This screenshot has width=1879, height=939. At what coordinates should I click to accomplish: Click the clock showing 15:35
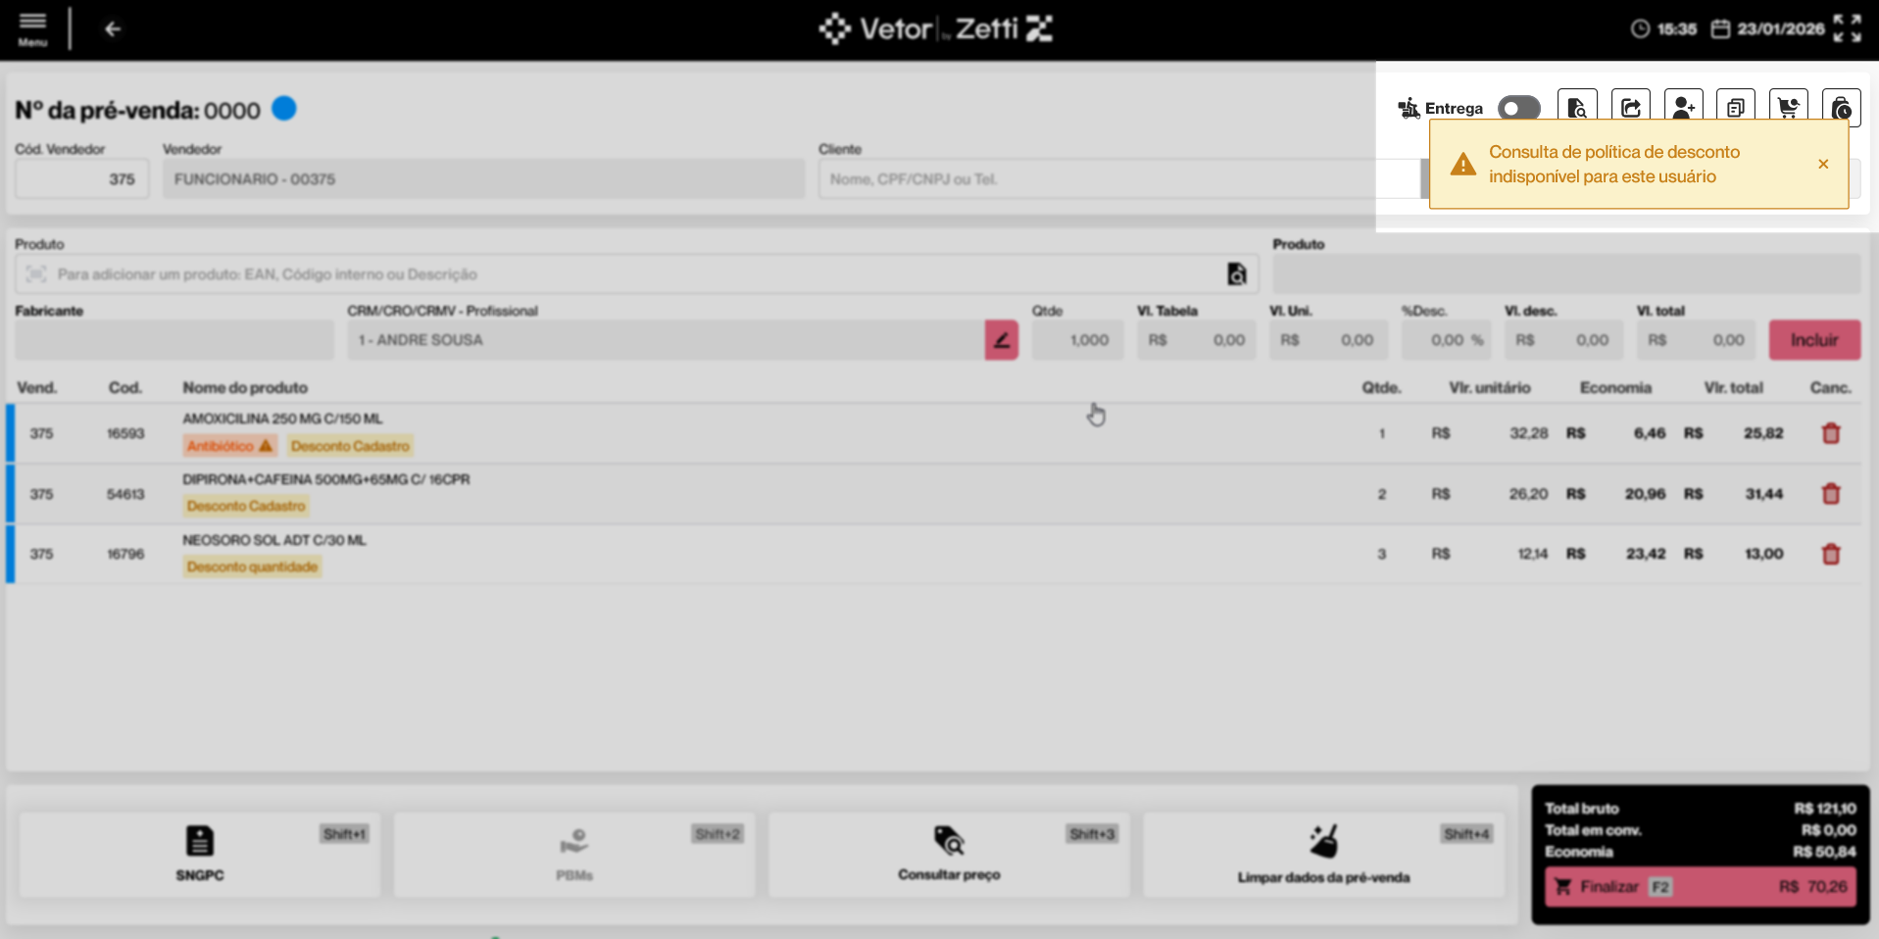click(x=1663, y=29)
